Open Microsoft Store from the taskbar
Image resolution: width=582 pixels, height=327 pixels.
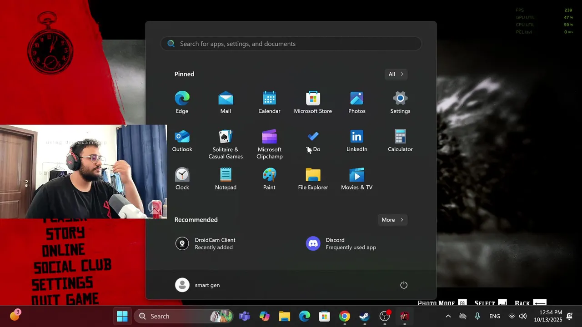pos(325,316)
